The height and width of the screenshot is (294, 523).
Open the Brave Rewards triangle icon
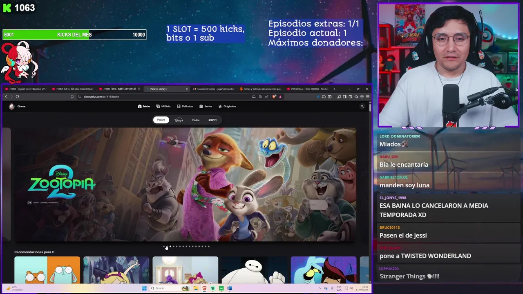pos(280,97)
